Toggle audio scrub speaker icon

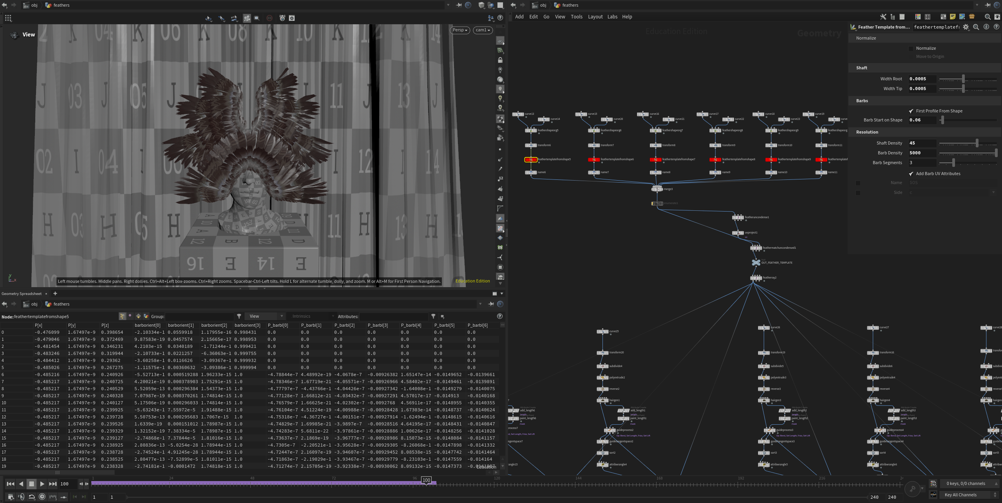tap(21, 497)
